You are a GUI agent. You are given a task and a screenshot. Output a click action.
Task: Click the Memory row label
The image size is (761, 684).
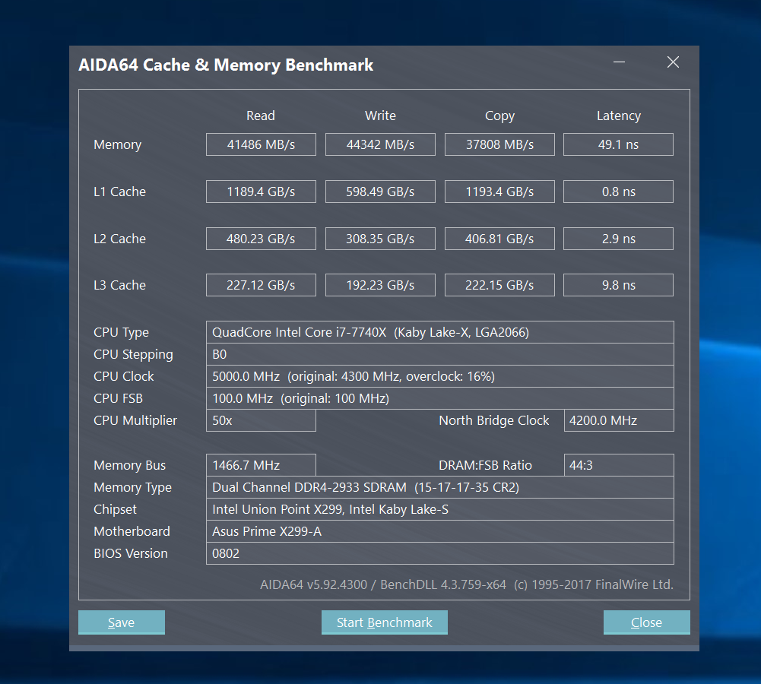pos(117,144)
